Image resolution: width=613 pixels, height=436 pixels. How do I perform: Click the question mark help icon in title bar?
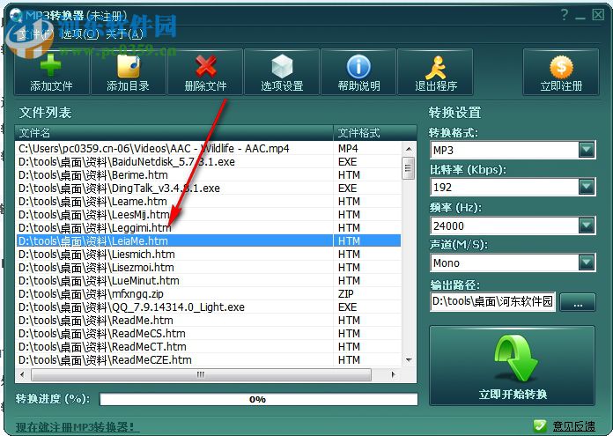coord(565,15)
